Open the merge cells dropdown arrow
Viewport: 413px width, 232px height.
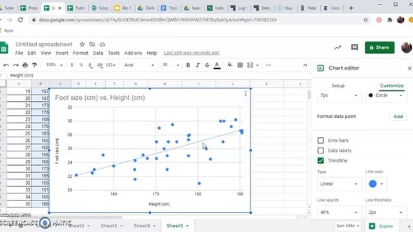click(x=257, y=65)
